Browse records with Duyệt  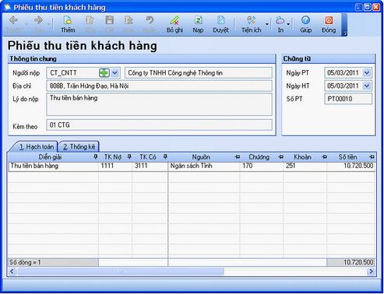[x=220, y=24]
